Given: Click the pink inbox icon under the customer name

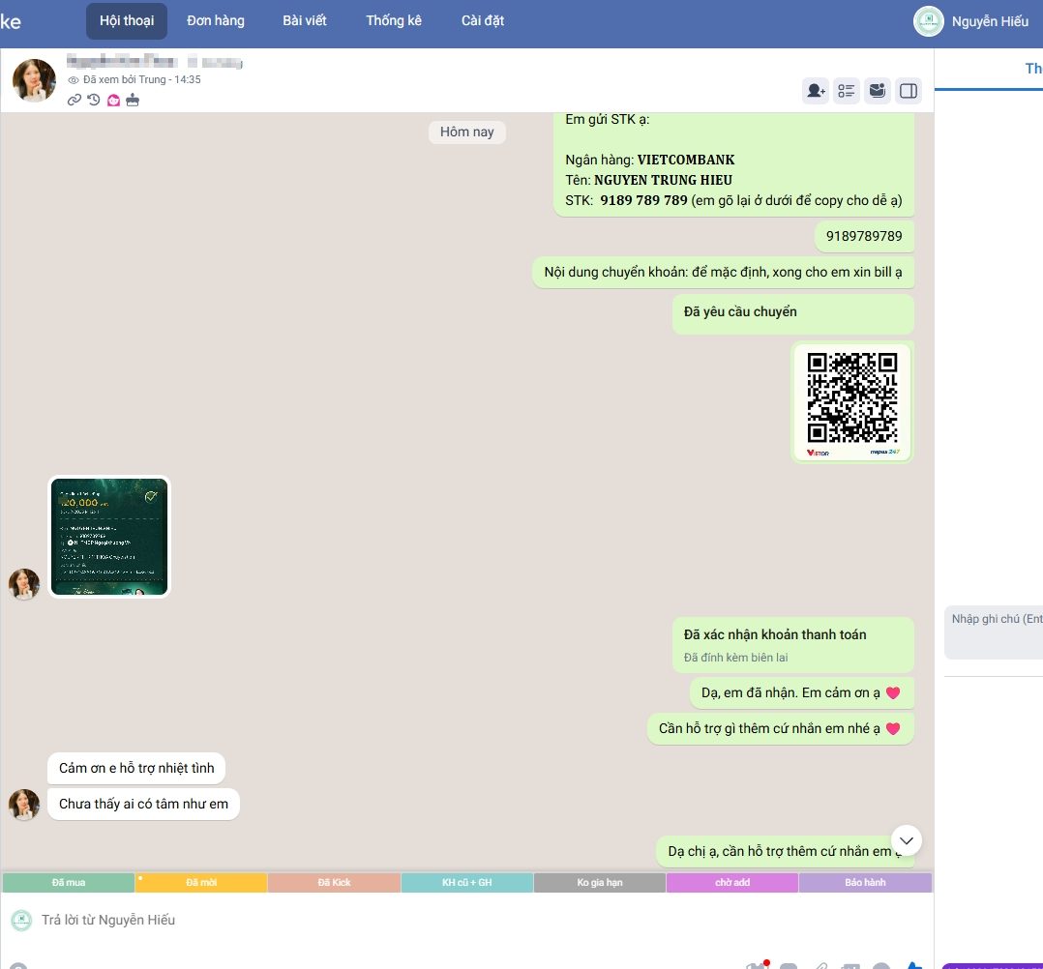Looking at the screenshot, I should point(113,100).
